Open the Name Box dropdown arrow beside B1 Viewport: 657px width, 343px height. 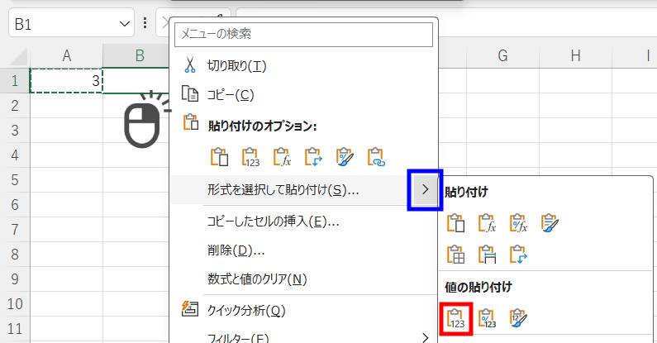pos(125,24)
